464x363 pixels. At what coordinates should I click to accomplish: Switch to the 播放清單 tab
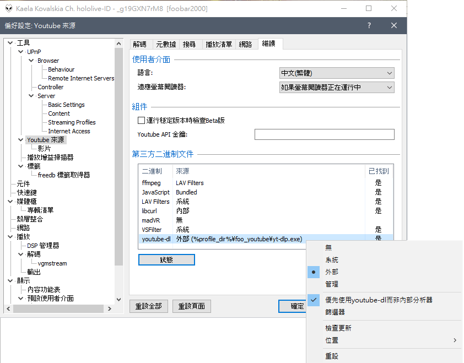pyautogui.click(x=219, y=45)
